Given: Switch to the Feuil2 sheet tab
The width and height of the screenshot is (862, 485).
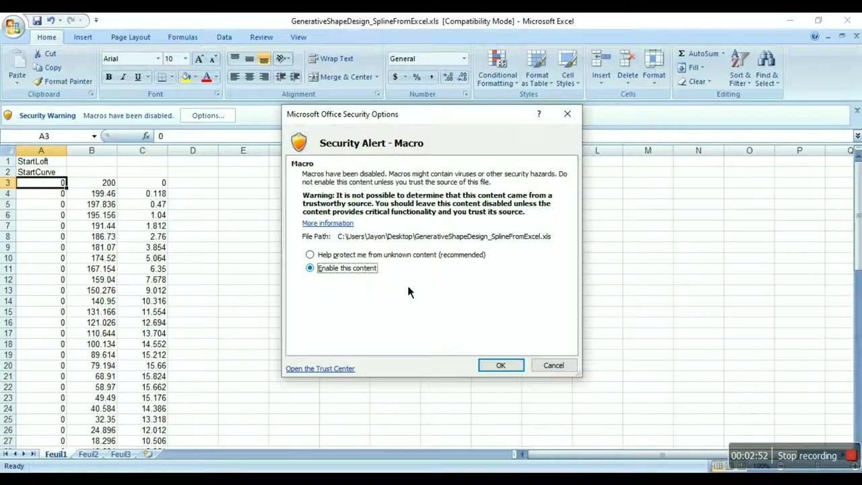Looking at the screenshot, I should click(88, 454).
